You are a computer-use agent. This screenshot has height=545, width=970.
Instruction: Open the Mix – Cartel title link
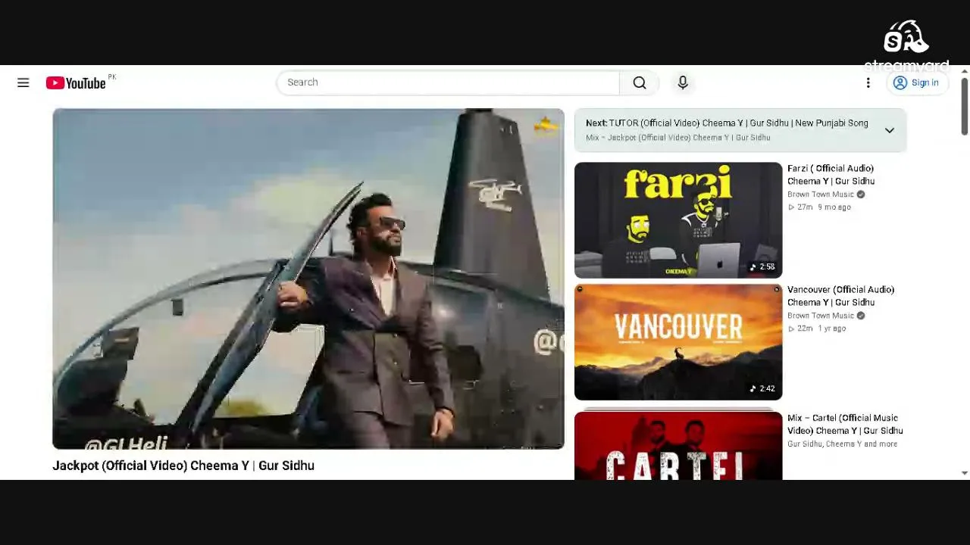point(845,425)
